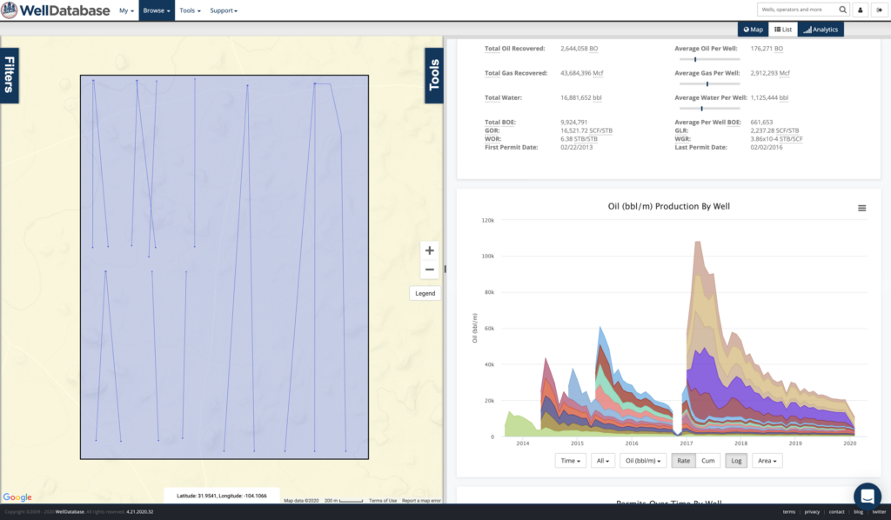Click the WGR label
Viewport: 891px width, 520px height.
click(x=682, y=139)
